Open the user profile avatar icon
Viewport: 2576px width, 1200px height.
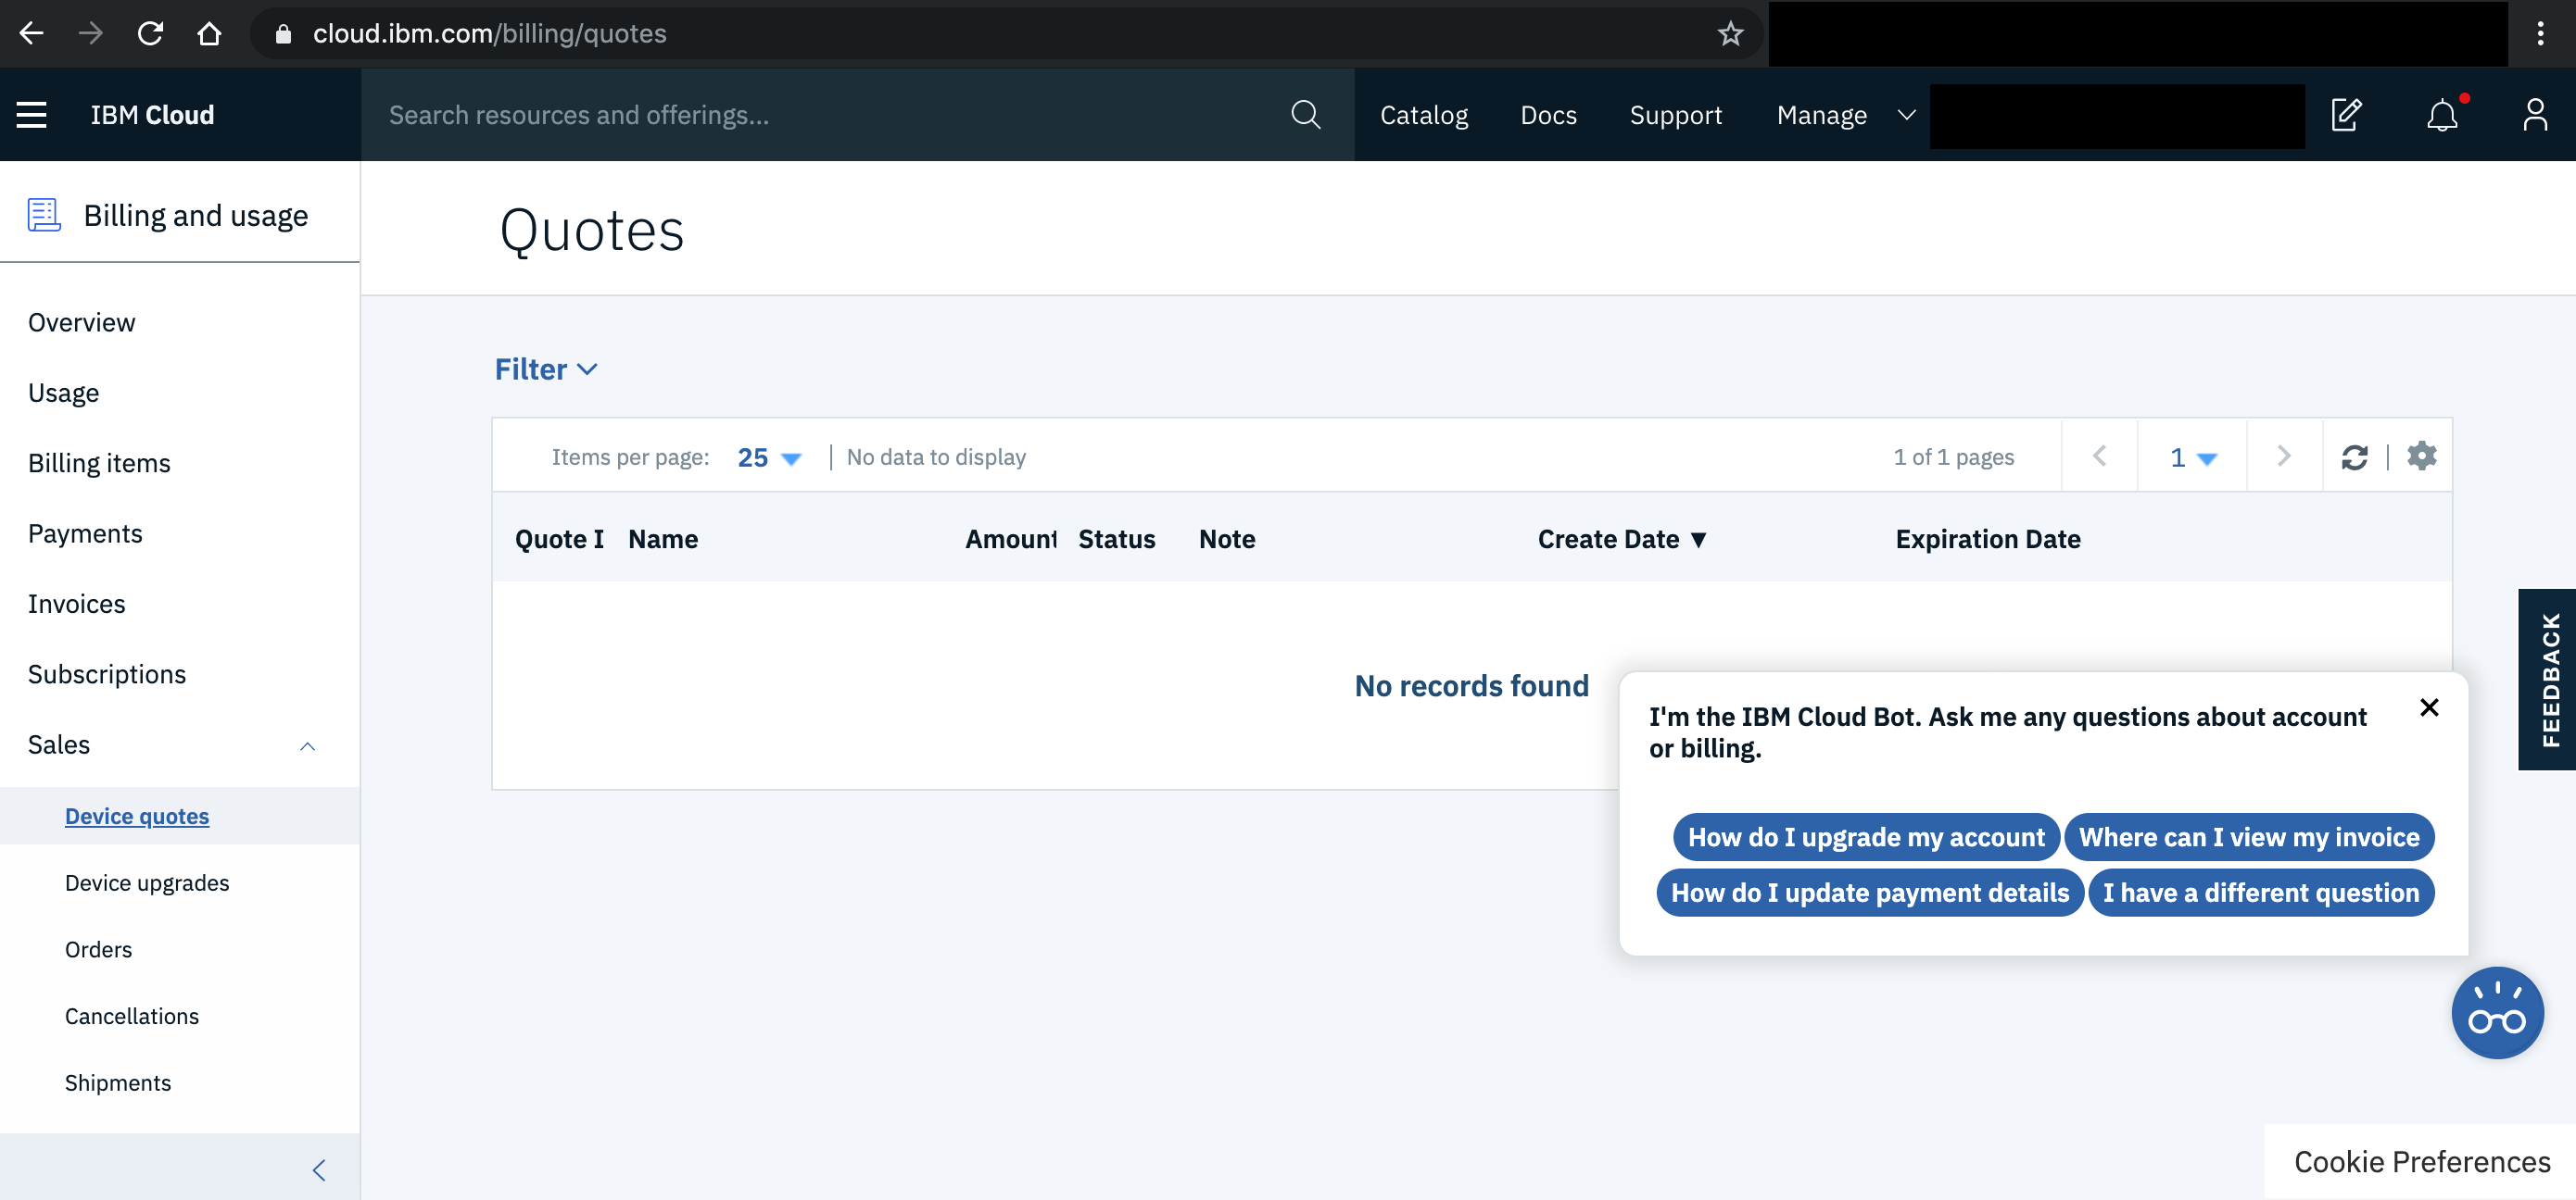2534,115
